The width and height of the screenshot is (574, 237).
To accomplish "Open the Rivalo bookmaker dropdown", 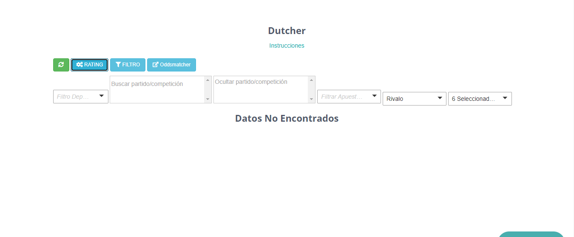I will [x=415, y=99].
